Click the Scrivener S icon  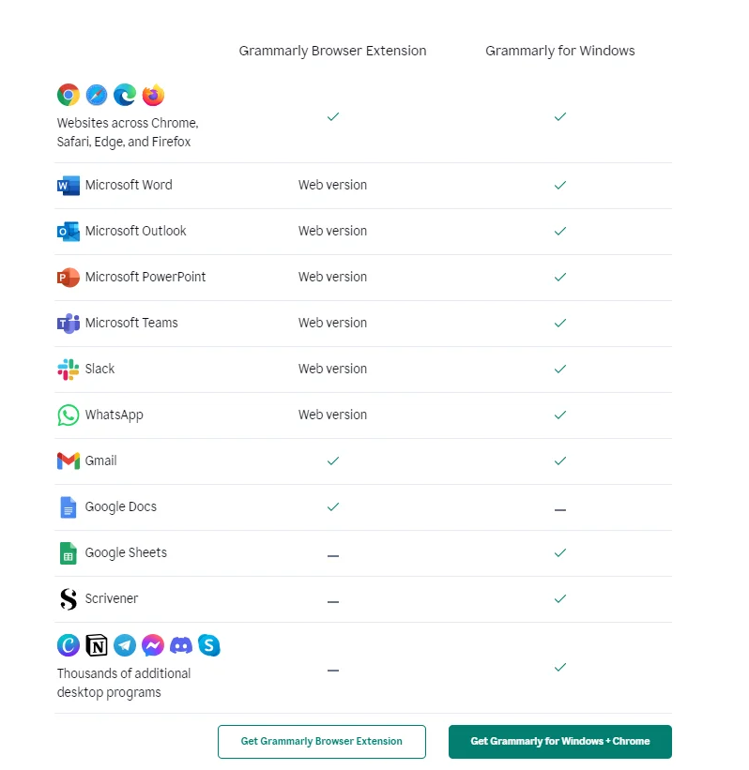[68, 599]
